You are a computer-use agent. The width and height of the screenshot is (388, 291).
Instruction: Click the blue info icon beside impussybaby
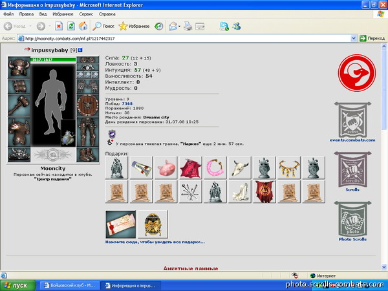point(80,50)
